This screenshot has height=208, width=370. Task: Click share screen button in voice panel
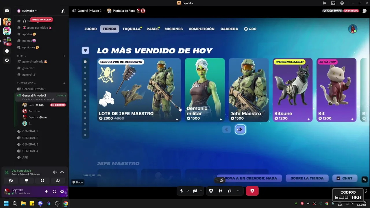[x=27, y=181]
